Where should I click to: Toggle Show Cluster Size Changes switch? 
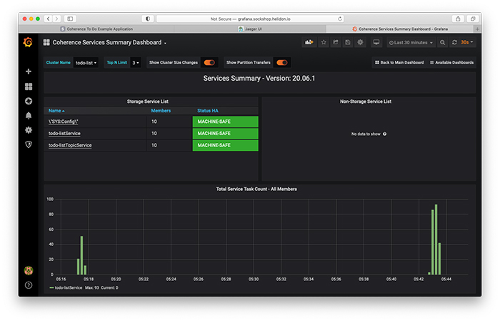pyautogui.click(x=209, y=62)
